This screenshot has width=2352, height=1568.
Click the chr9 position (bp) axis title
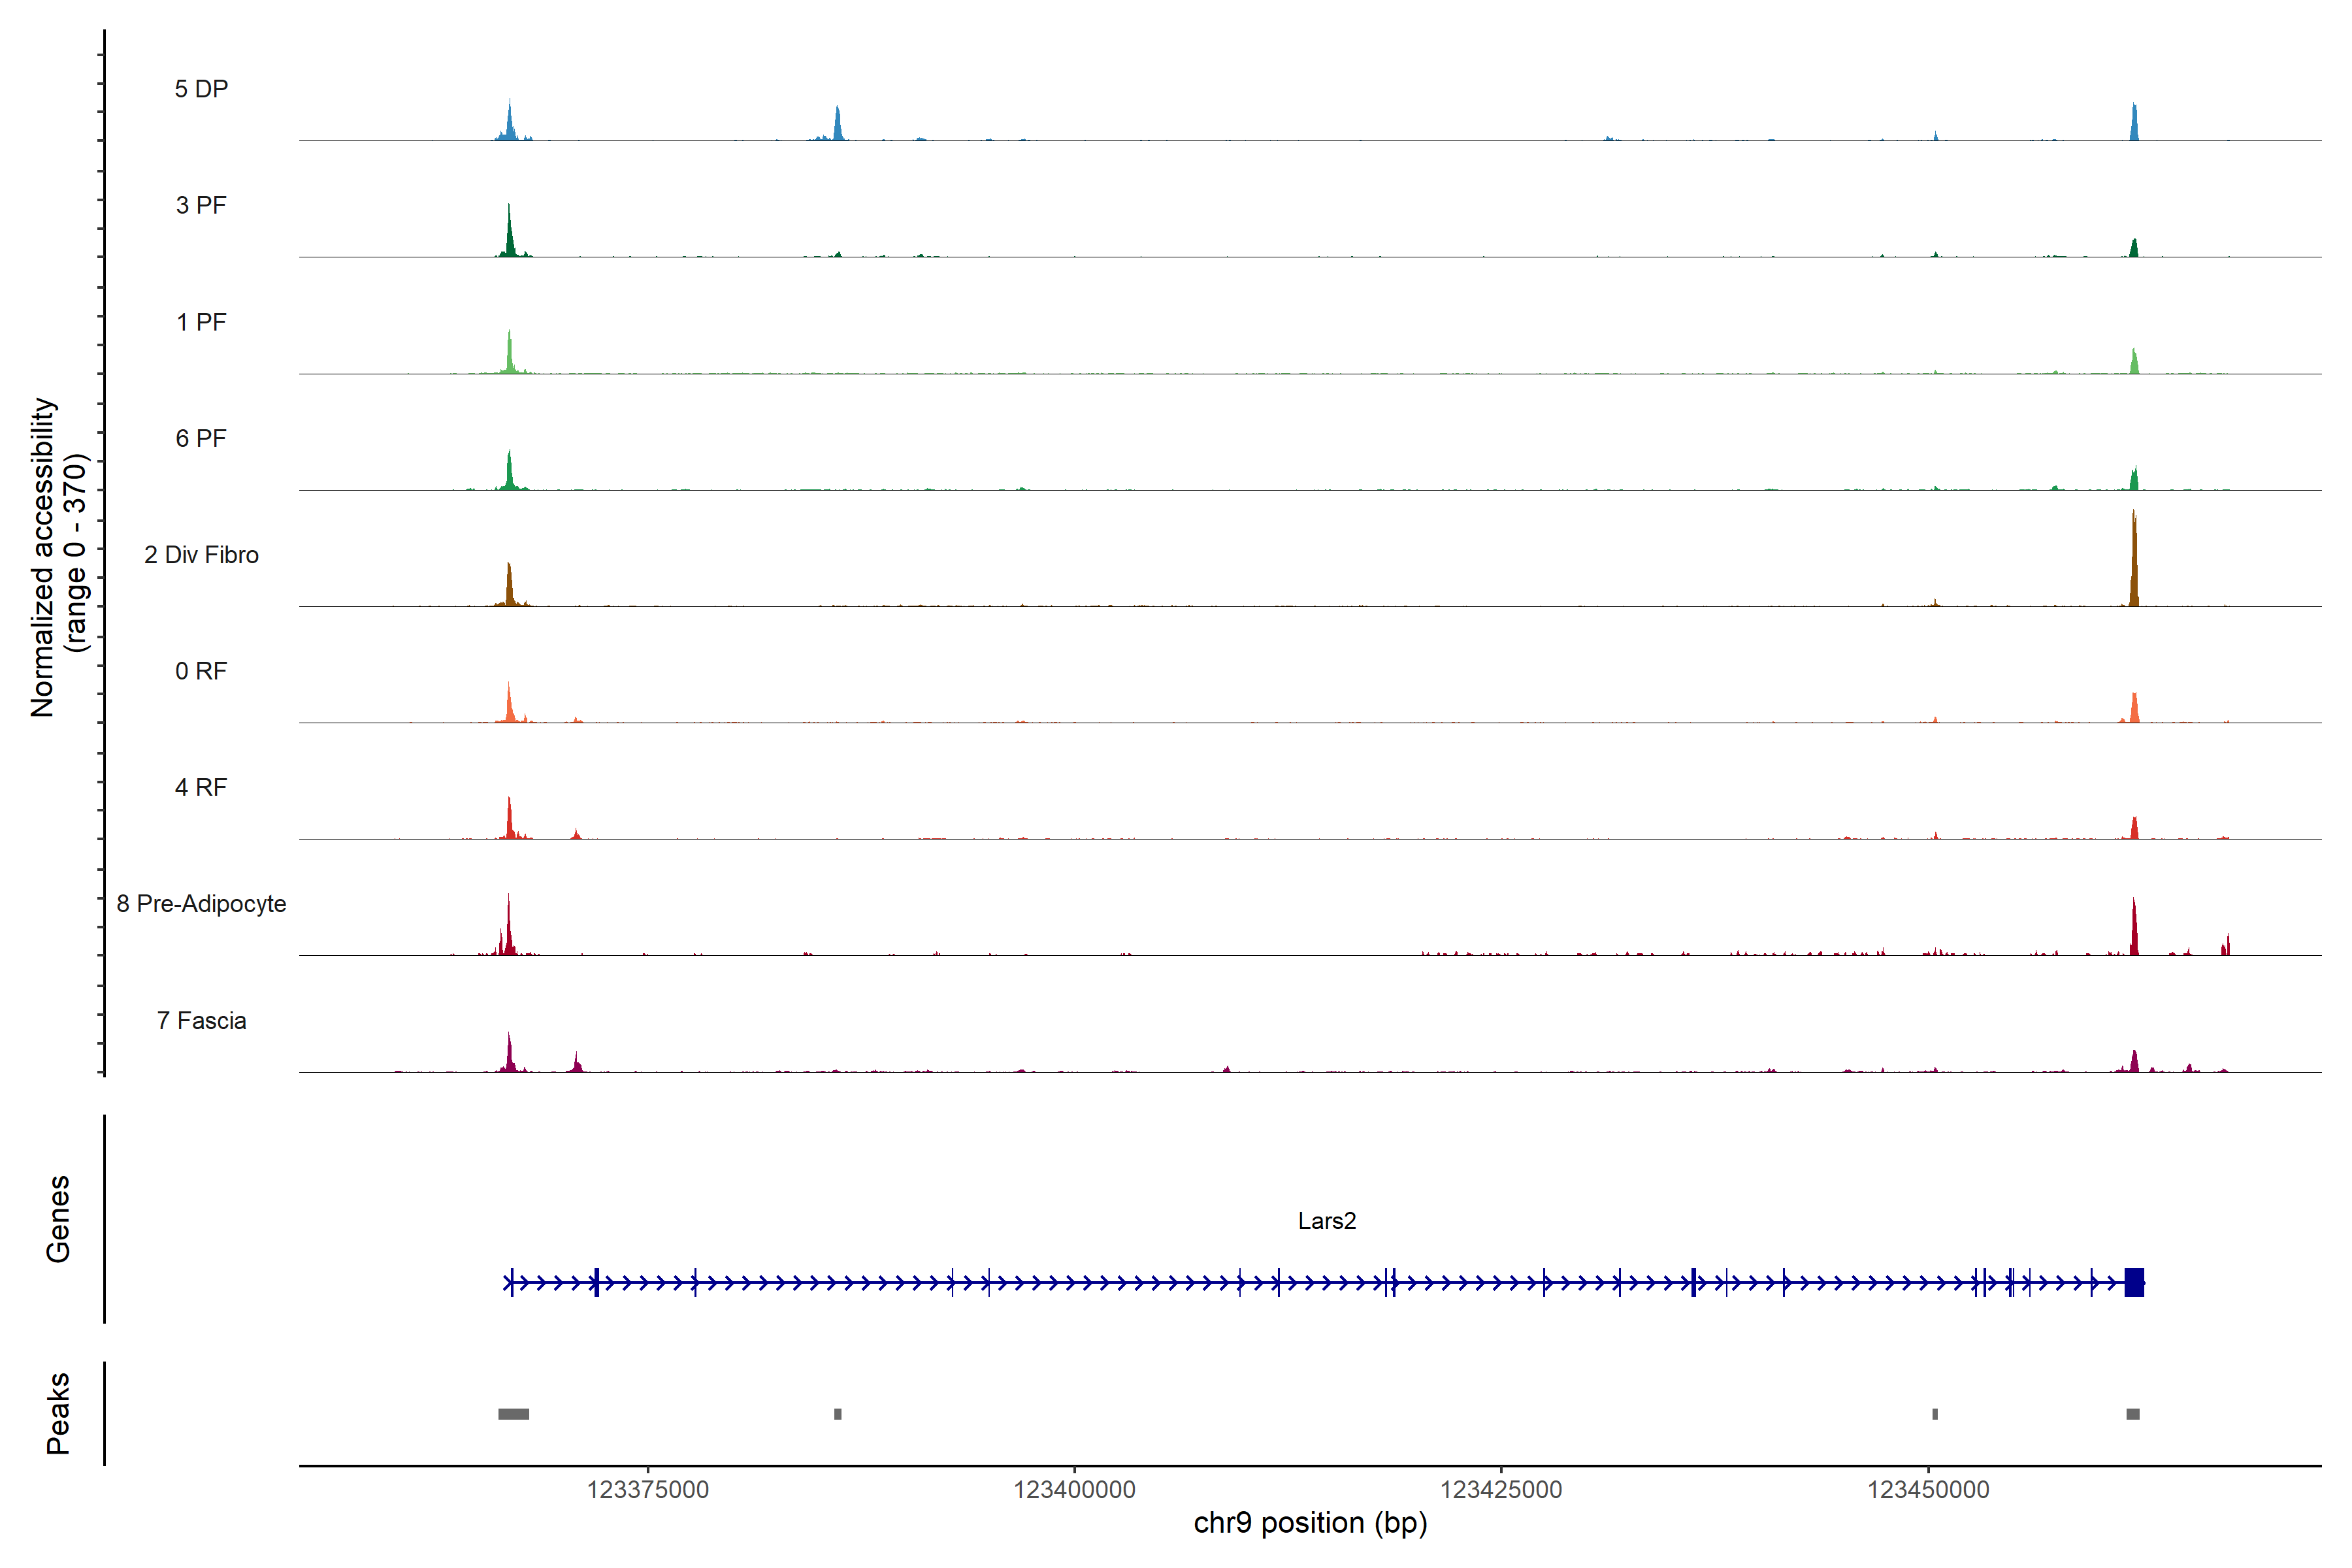tap(1310, 1523)
